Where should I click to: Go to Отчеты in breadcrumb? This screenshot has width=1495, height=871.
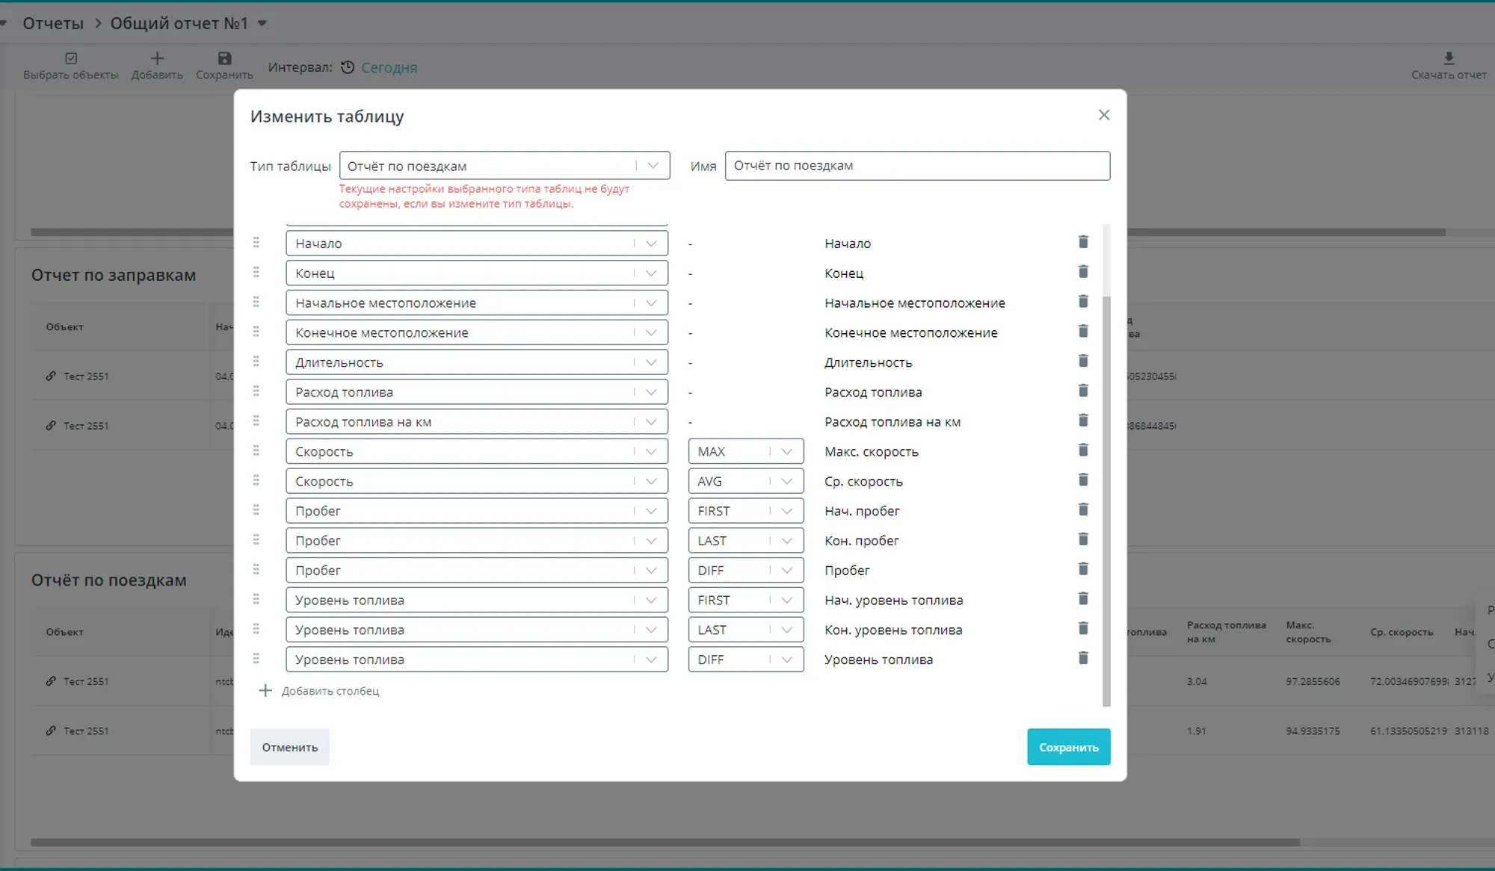(x=53, y=23)
